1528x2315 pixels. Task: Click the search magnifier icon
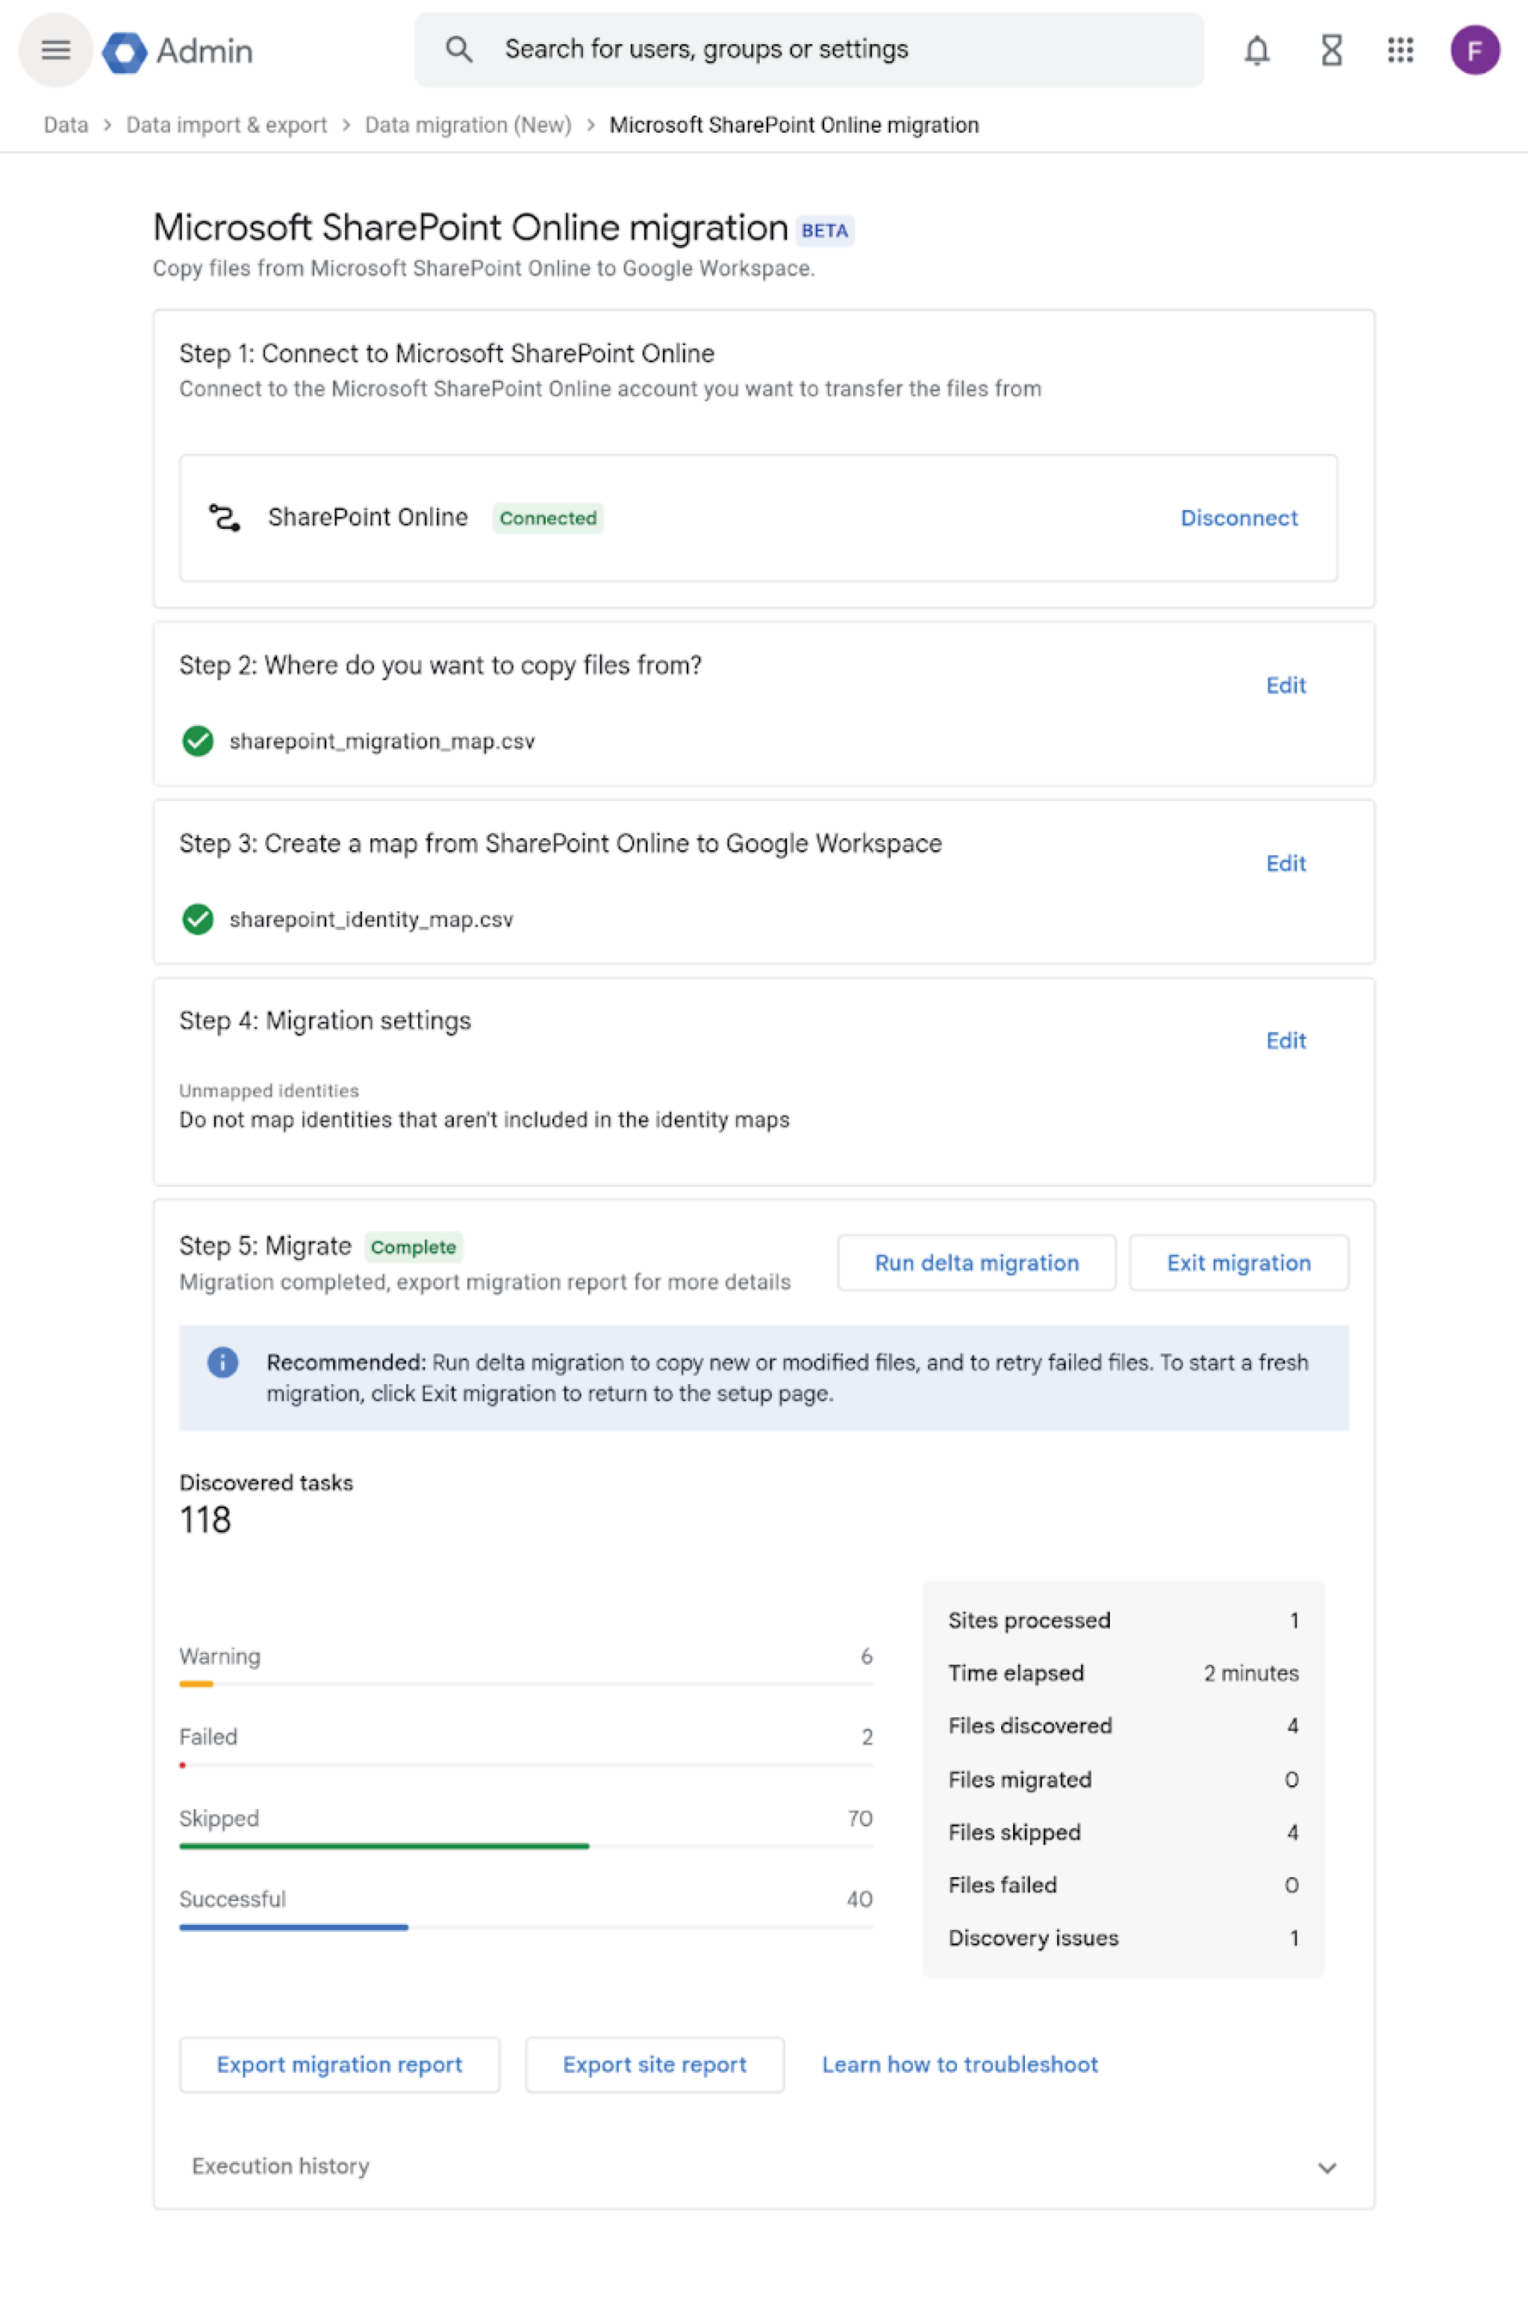coord(459,50)
